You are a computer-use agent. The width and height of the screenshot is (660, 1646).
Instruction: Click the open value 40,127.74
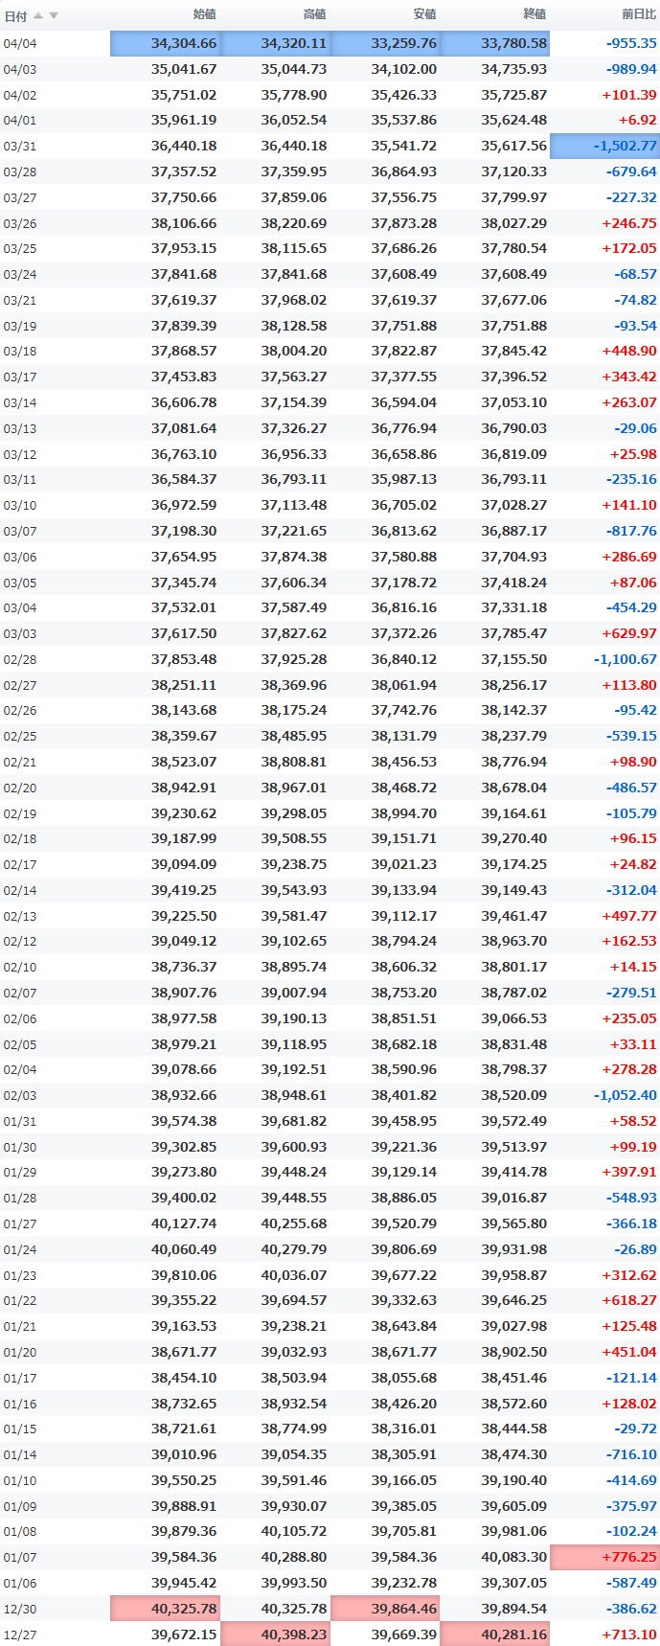(x=184, y=1223)
